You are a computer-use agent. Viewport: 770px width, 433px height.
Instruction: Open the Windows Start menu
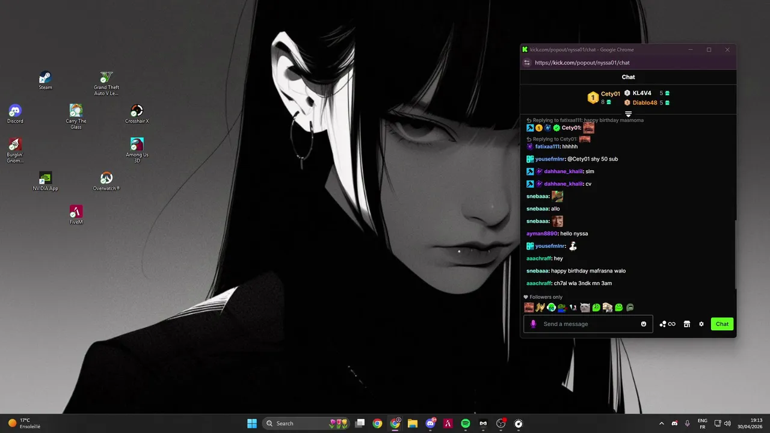252,423
